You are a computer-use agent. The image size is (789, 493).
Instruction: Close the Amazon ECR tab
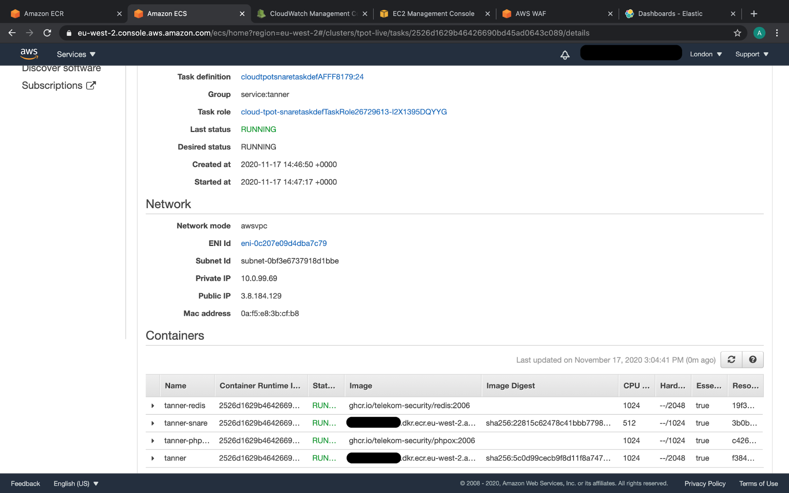pyautogui.click(x=119, y=13)
